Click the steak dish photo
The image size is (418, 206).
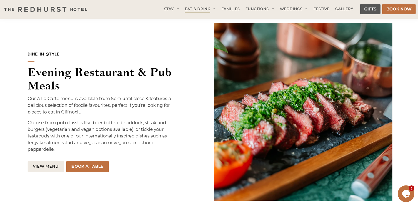pos(303,112)
